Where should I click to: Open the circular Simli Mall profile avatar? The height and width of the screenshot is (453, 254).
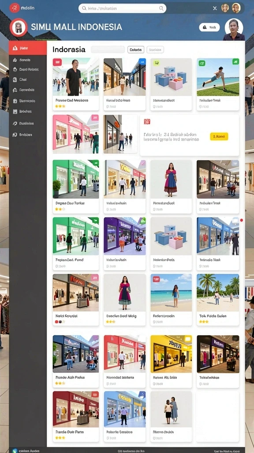coord(19,27)
